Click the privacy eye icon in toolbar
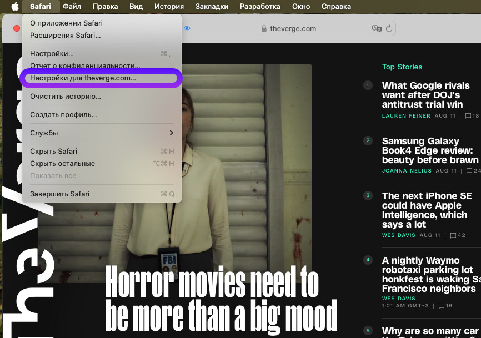The height and width of the screenshot is (338, 481). (x=187, y=28)
